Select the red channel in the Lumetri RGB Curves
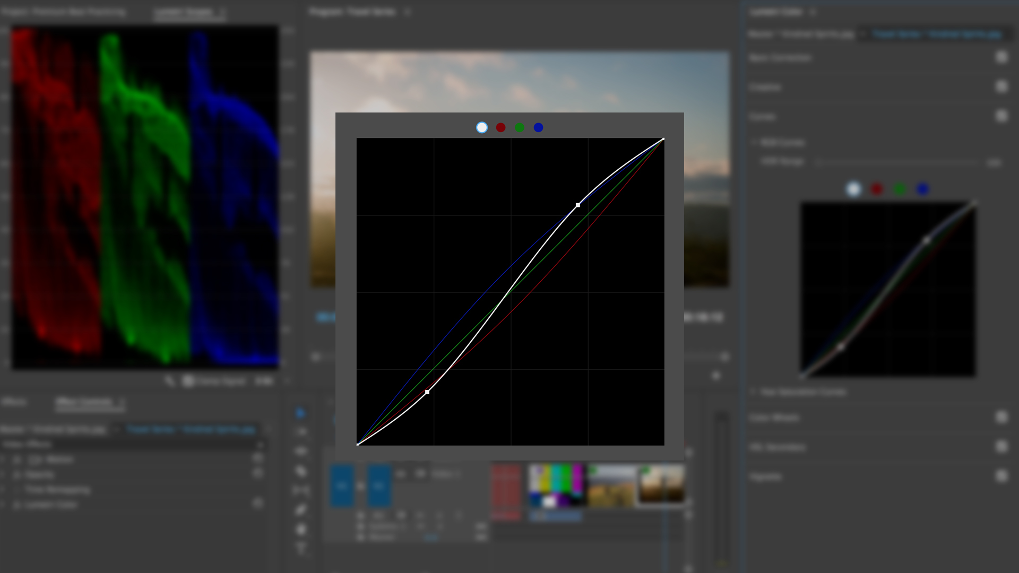The height and width of the screenshot is (573, 1019). pyautogui.click(x=877, y=188)
